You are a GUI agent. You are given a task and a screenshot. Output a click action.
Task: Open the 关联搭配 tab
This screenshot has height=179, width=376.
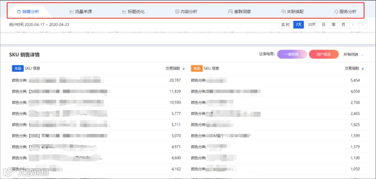coord(292,11)
